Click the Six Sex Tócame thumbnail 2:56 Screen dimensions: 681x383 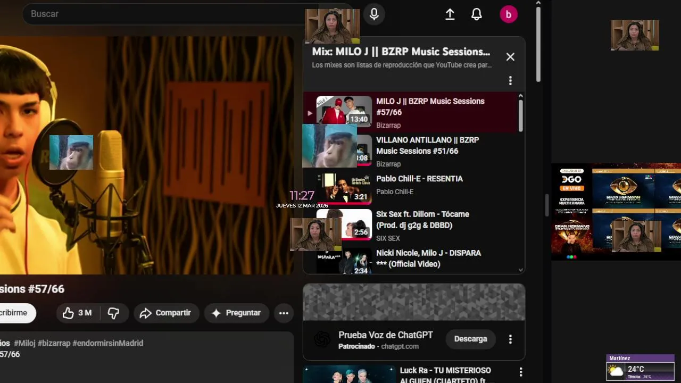tap(344, 224)
